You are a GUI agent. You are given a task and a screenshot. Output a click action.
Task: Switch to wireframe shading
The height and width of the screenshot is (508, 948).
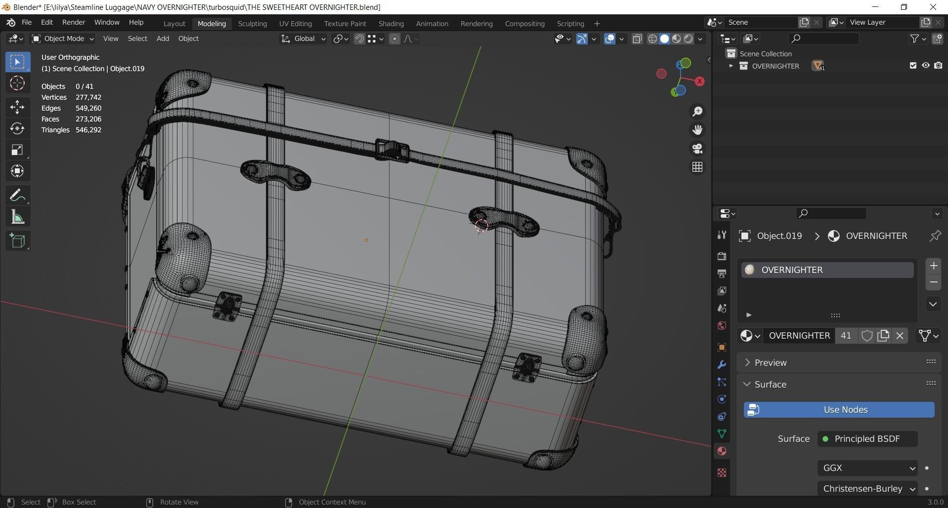point(652,39)
